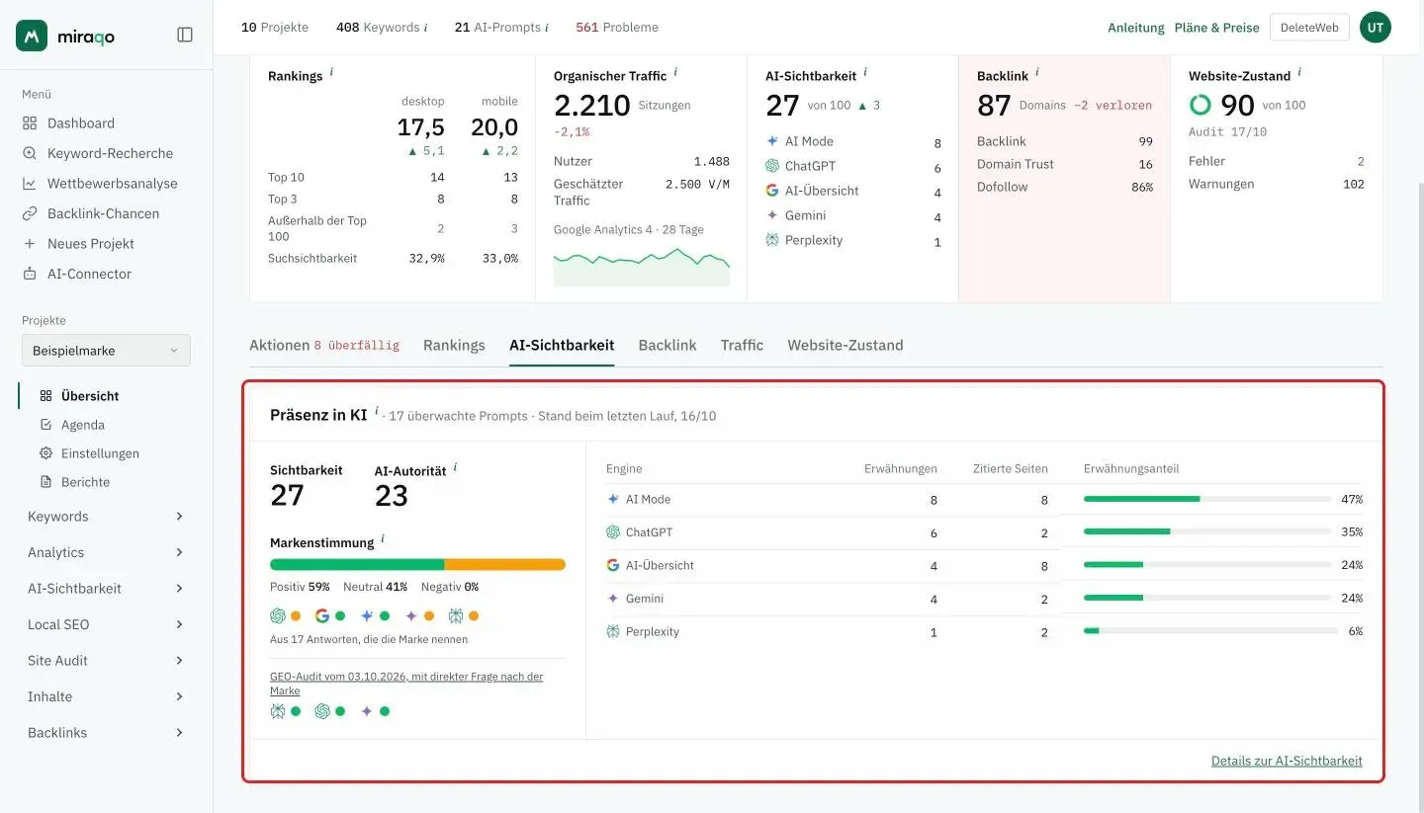The height and width of the screenshot is (813, 1424).
Task: Expand AI-Sichtbarkeit in the sidebar
Action: (x=106, y=589)
